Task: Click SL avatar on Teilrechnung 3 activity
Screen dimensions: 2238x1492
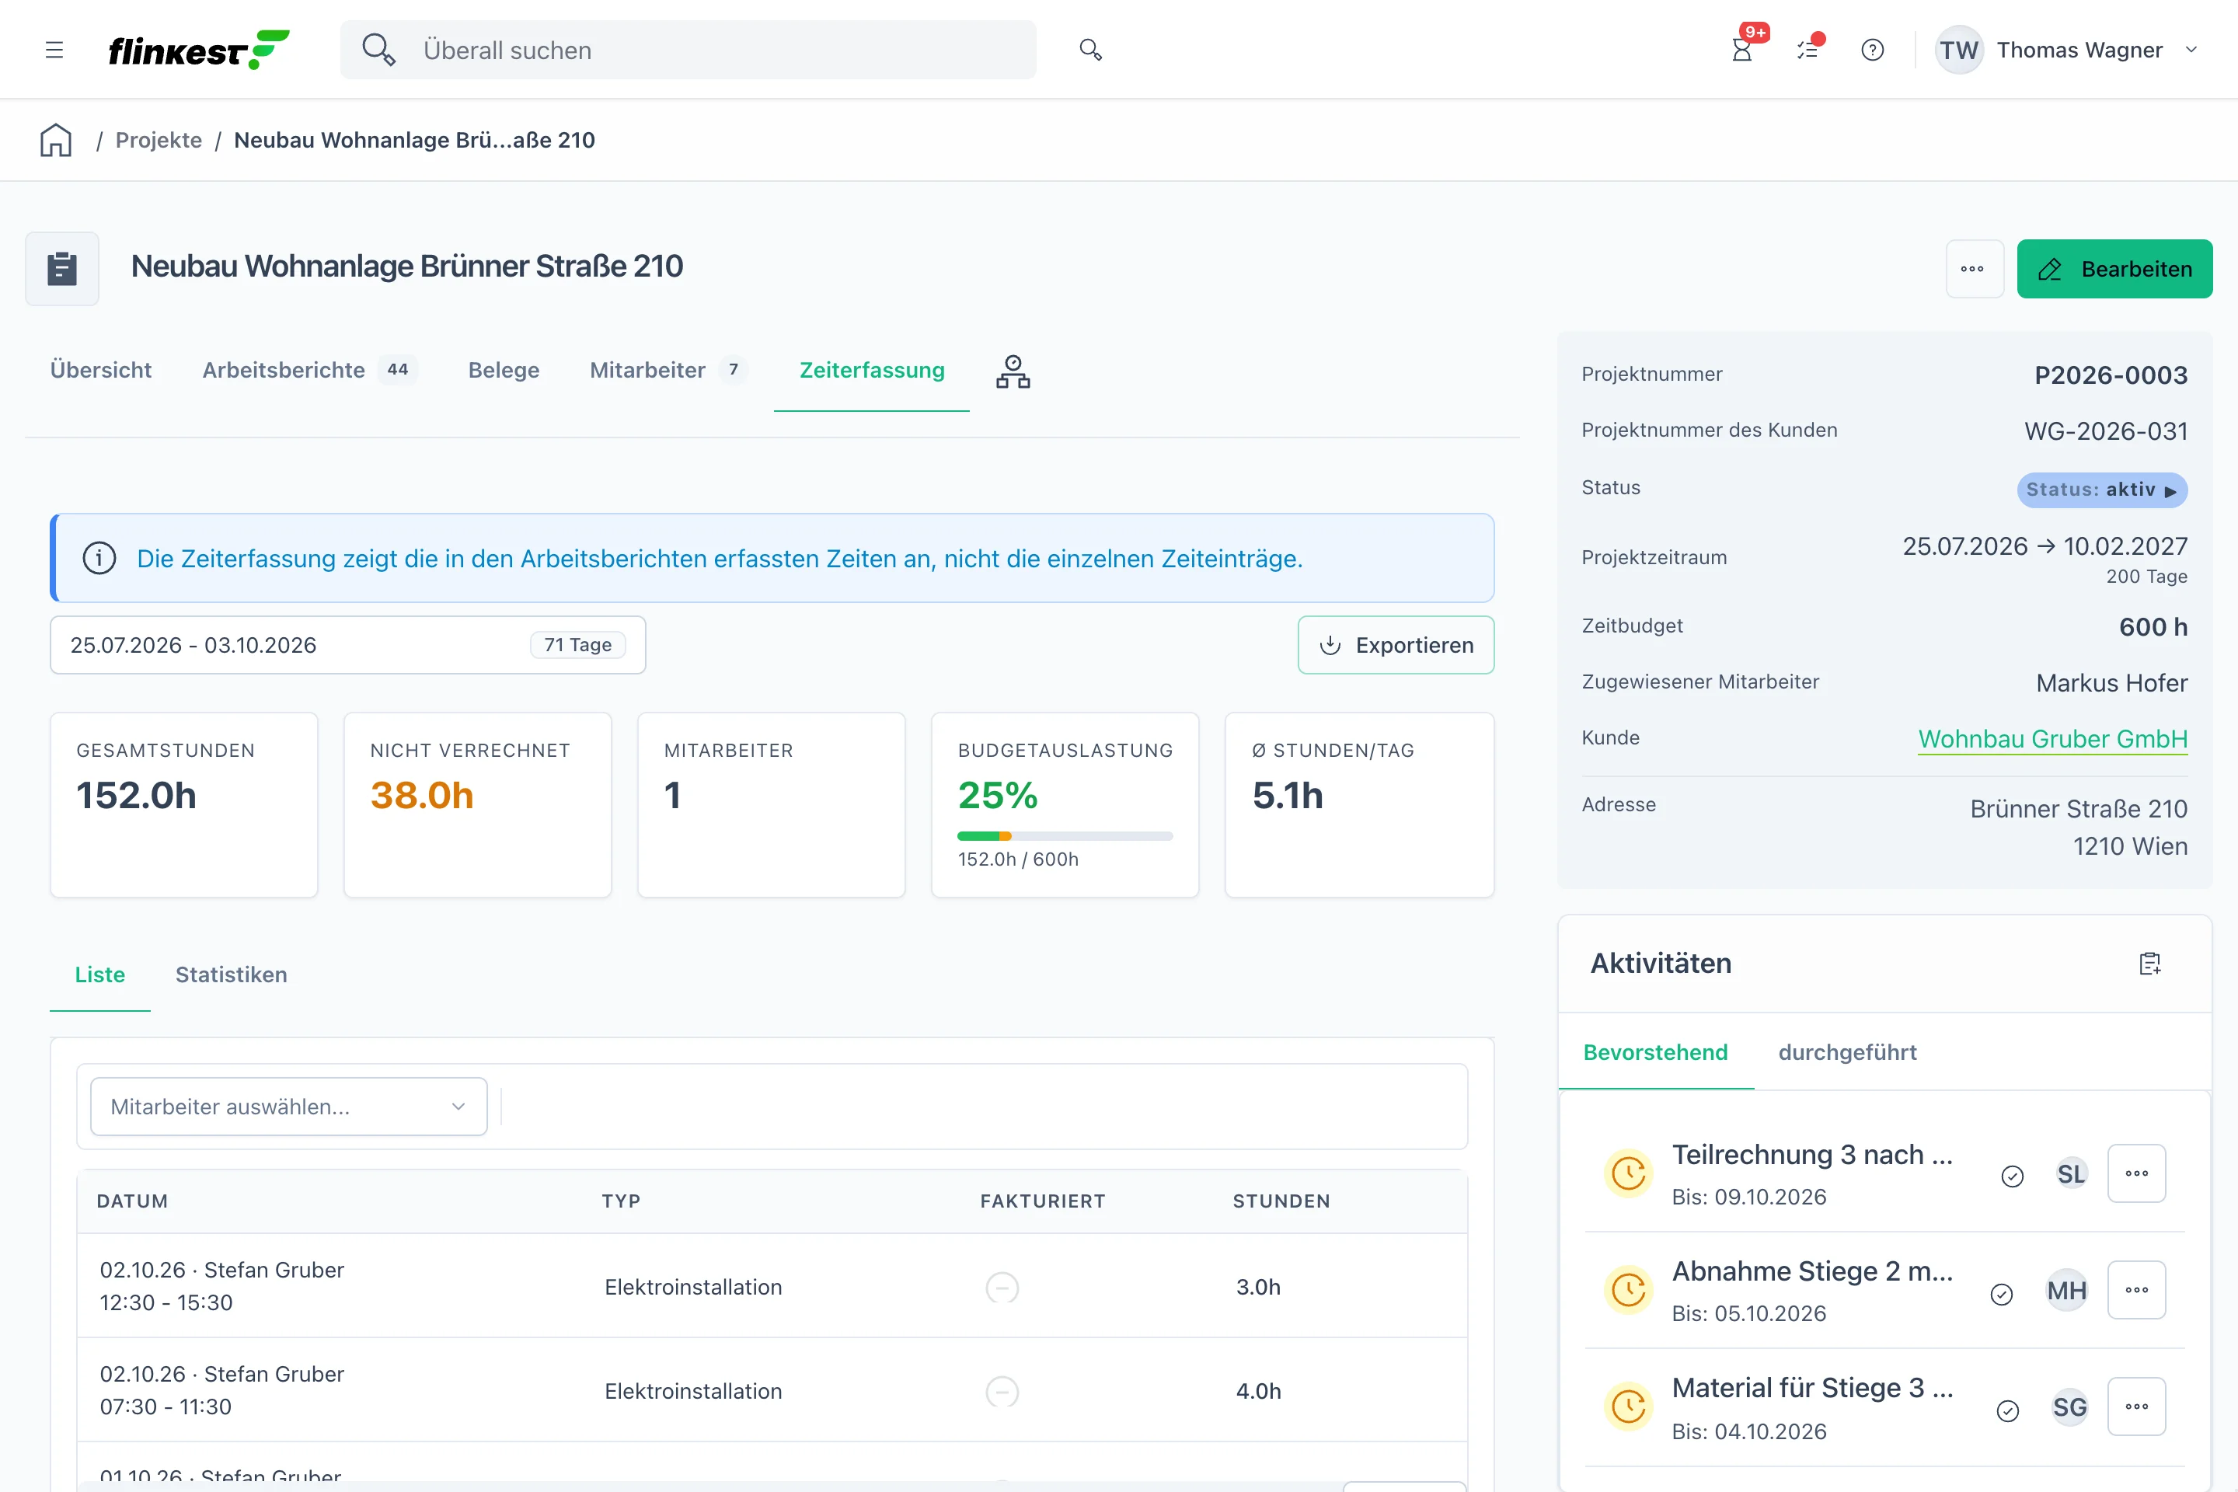Action: tap(2070, 1173)
